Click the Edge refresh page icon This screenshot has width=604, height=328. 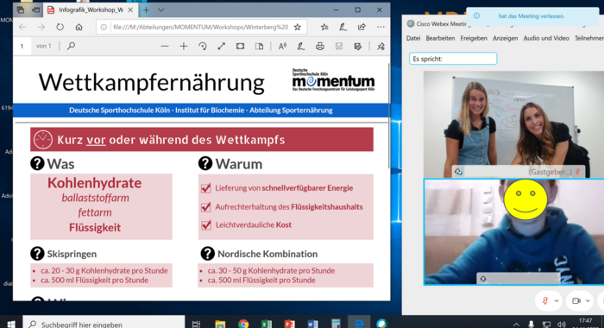(x=60, y=27)
